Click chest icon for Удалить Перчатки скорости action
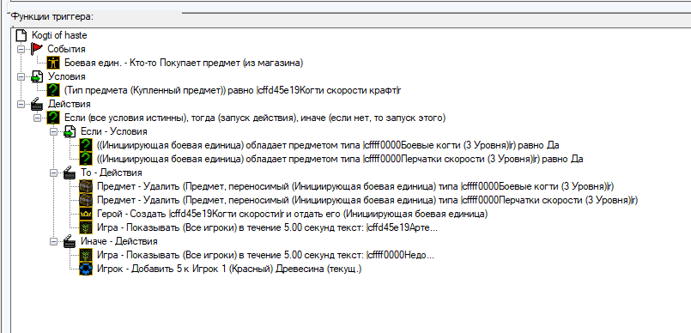The width and height of the screenshot is (691, 333). tap(86, 200)
